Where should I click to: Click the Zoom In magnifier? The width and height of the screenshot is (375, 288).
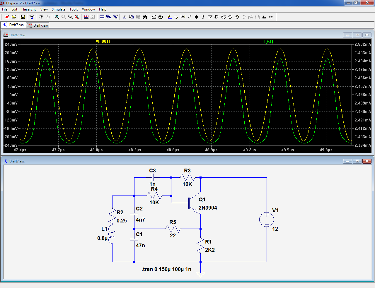[57, 17]
